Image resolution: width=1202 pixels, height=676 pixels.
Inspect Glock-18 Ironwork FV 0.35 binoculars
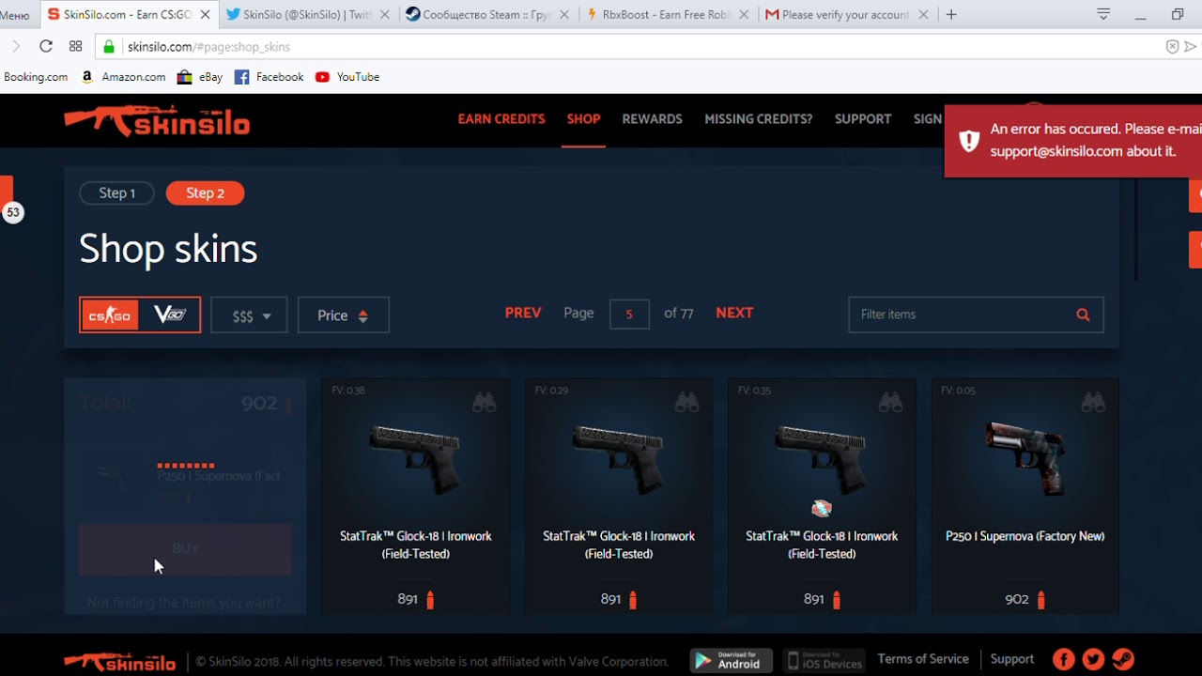point(890,404)
